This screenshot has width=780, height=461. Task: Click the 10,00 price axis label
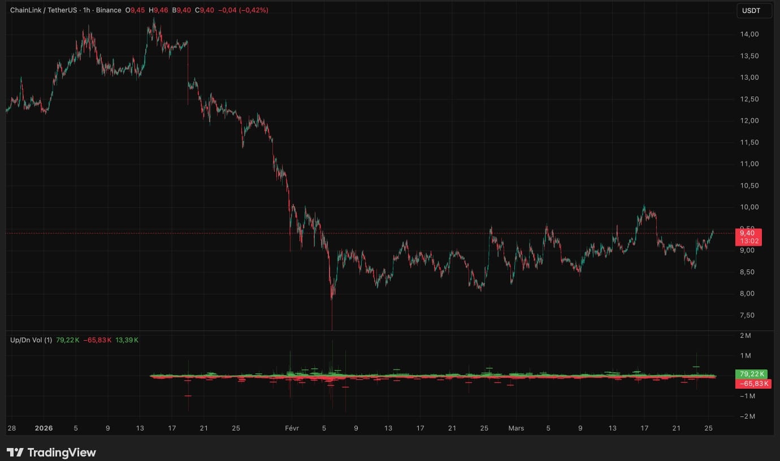point(749,207)
